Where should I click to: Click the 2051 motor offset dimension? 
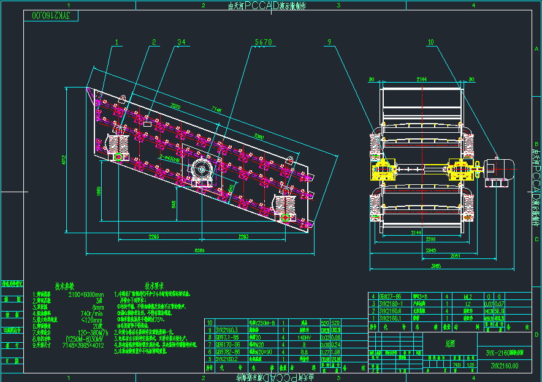click(455, 256)
